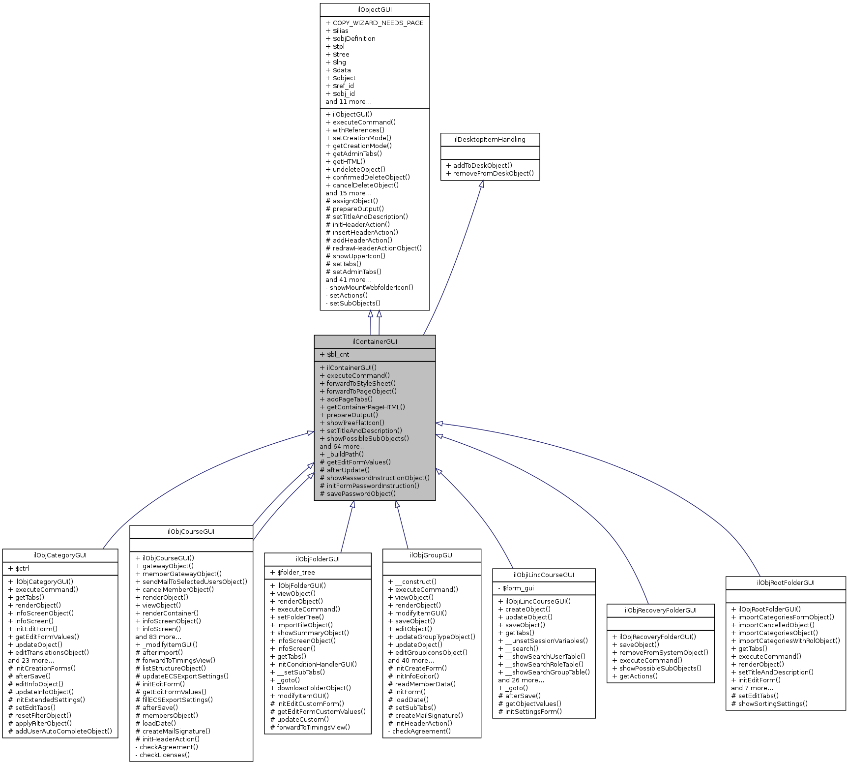Image resolution: width=848 pixels, height=765 pixels.
Task: Select getContainerPageHTML() in ilContainerGUI
Action: 362,407
